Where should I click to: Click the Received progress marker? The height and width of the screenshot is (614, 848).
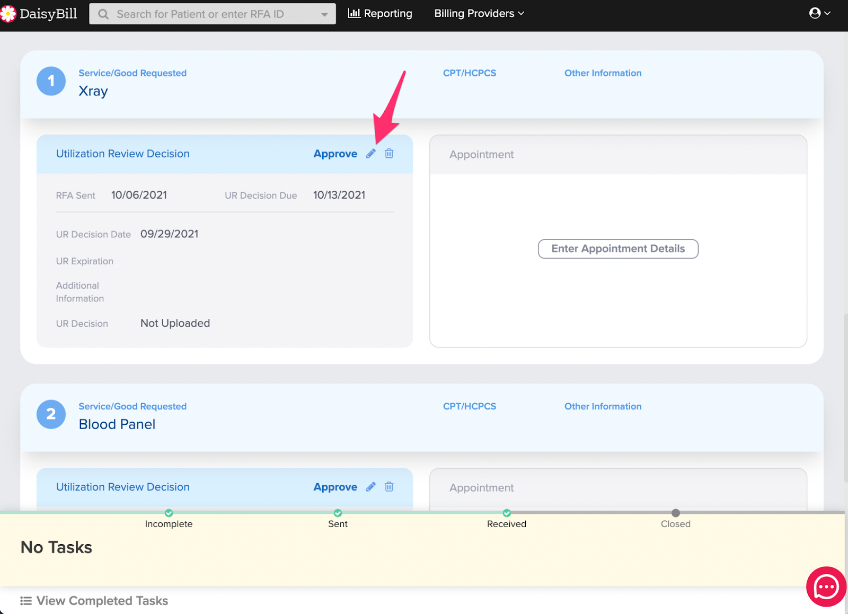pyautogui.click(x=507, y=513)
